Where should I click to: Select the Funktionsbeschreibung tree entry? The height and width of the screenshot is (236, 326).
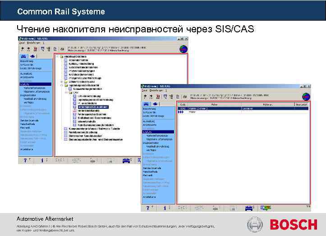point(83,132)
